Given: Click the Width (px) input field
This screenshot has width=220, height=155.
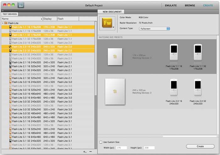Looking at the screenshot, I should click(x=121, y=147).
